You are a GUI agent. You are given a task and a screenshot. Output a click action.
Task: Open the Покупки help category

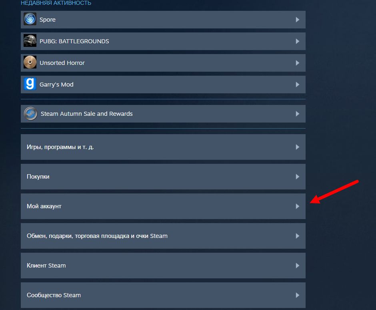click(x=163, y=177)
